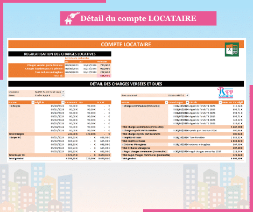
Task: Select the pink Total dû amount cell
Action: click(x=104, y=76)
